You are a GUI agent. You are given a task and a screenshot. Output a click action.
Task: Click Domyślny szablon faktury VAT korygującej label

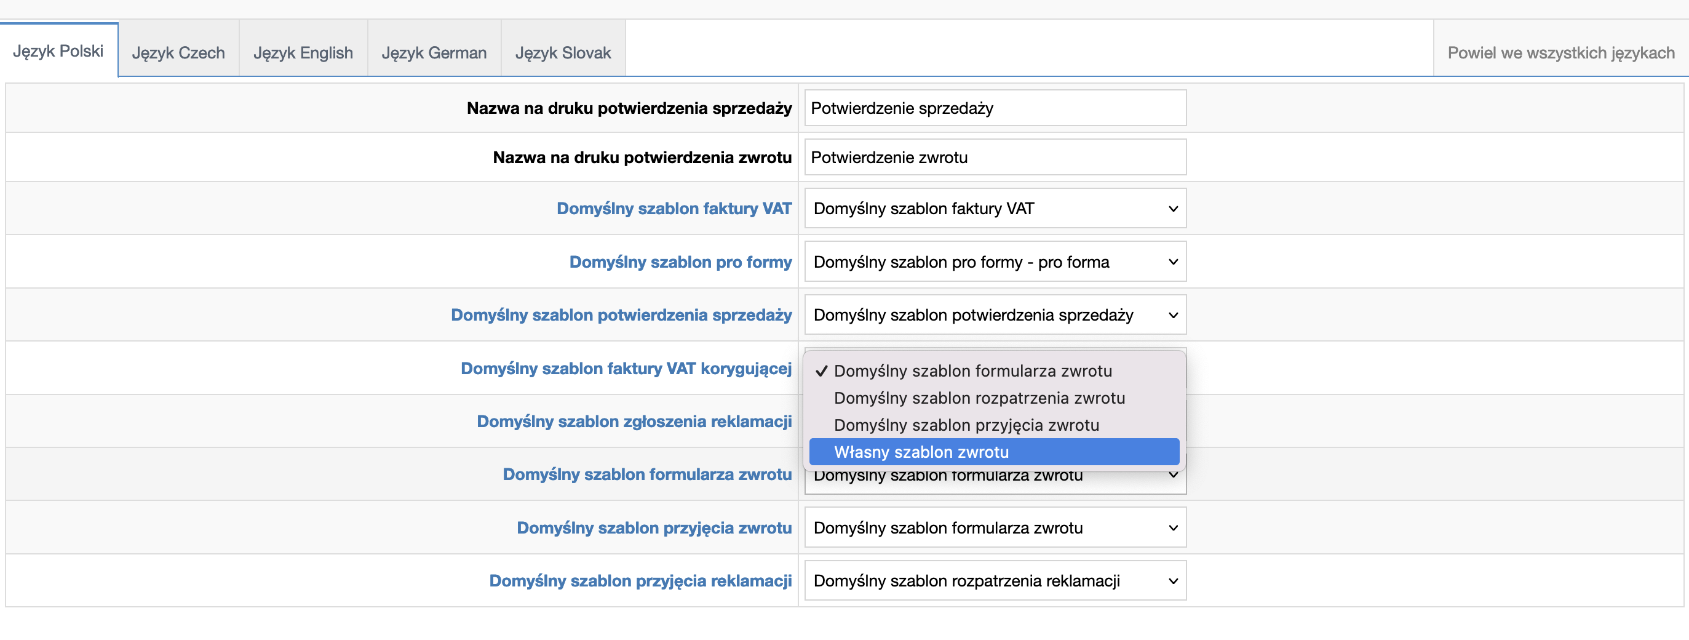pos(626,368)
